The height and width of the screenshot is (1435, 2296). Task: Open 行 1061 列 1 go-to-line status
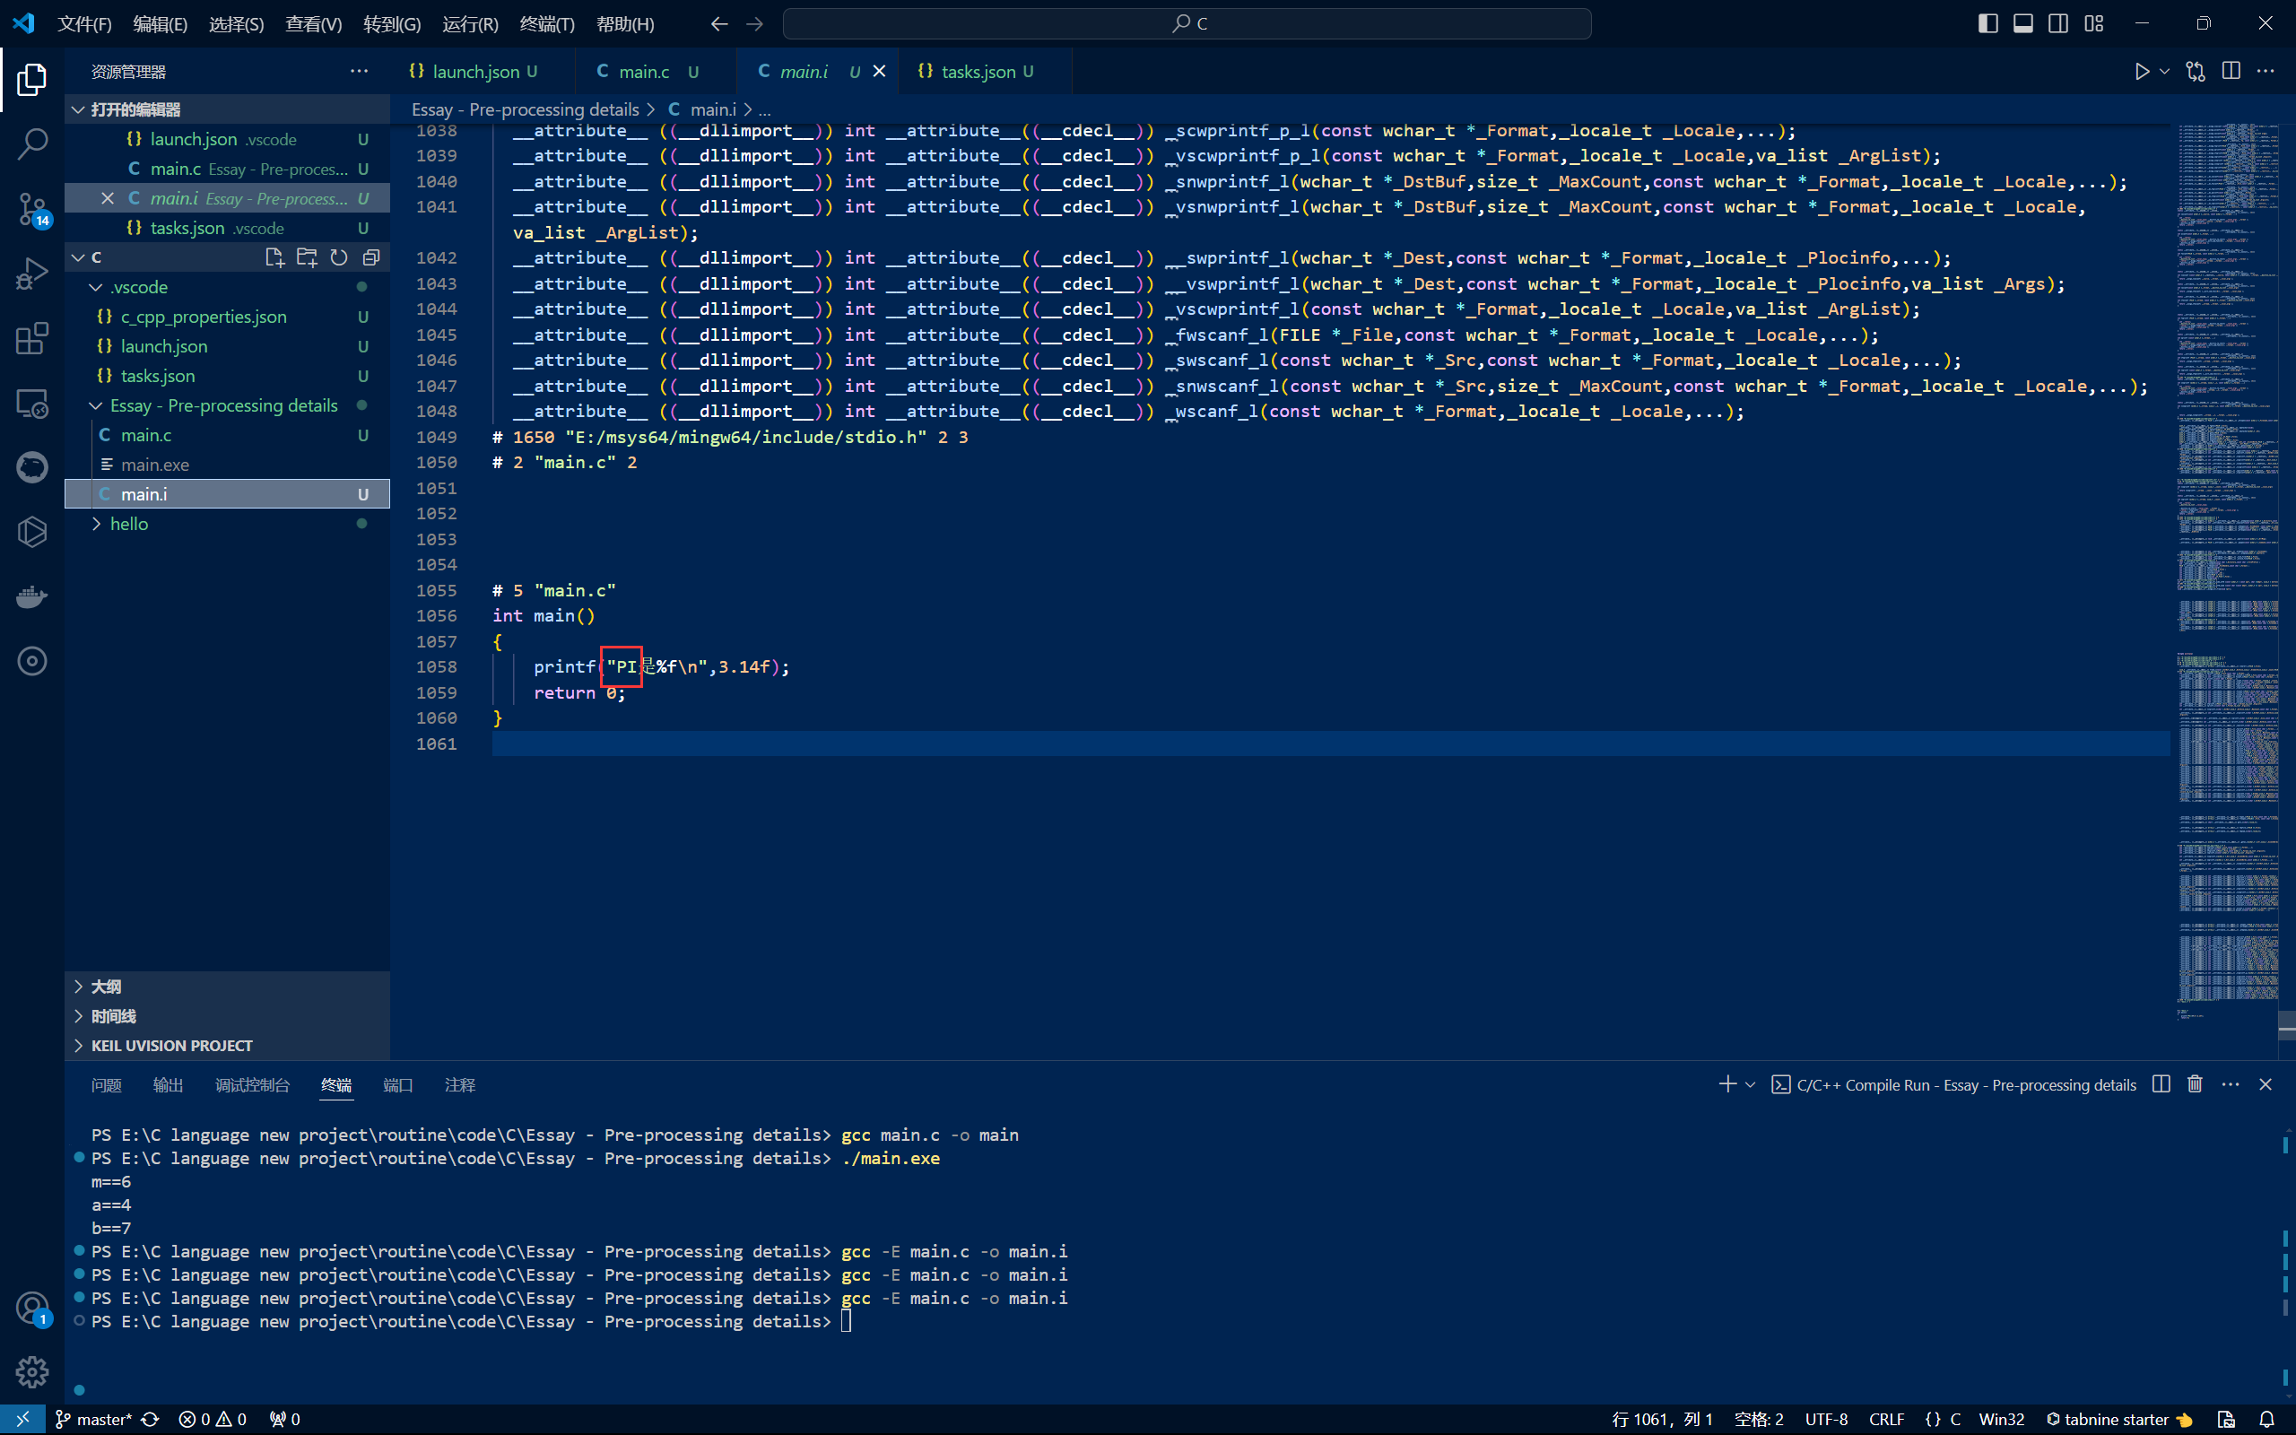(x=1661, y=1419)
